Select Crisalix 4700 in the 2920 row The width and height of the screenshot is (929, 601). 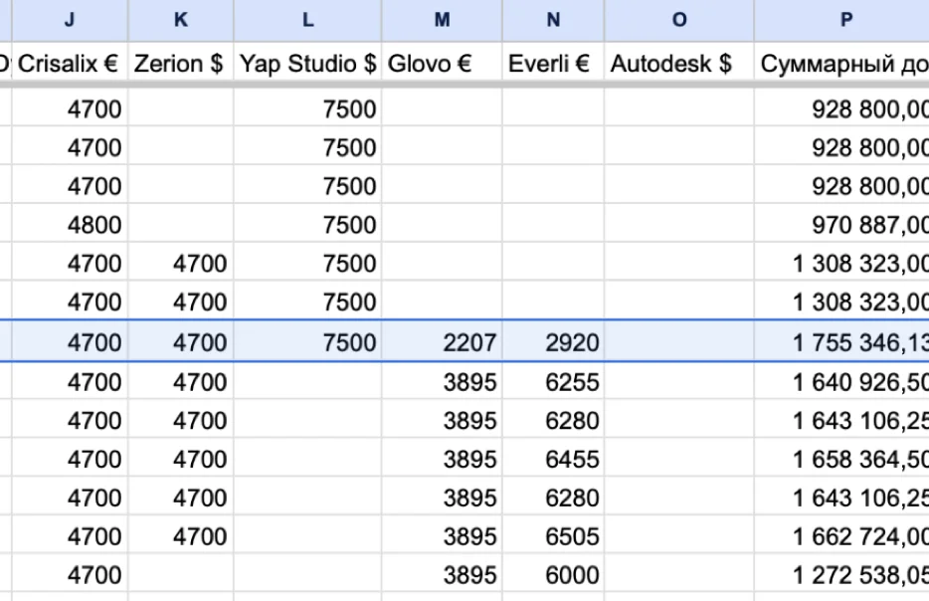(x=70, y=342)
